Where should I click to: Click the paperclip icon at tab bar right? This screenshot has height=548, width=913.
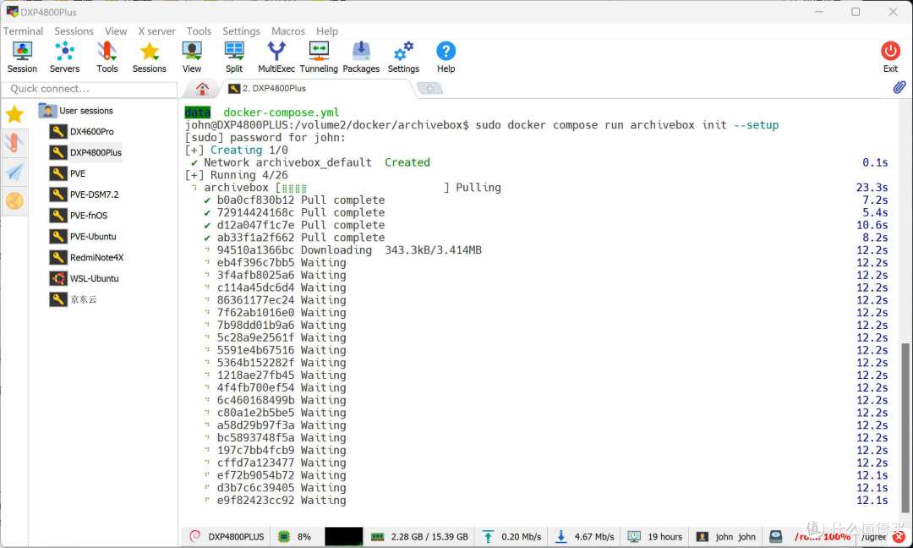pos(899,88)
